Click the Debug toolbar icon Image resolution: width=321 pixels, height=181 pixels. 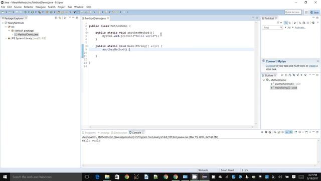click(x=26, y=12)
